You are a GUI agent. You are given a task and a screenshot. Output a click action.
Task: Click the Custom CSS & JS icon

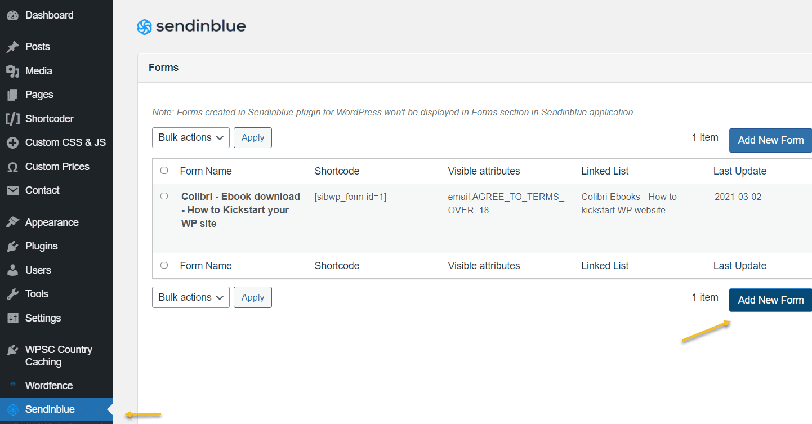(x=12, y=142)
